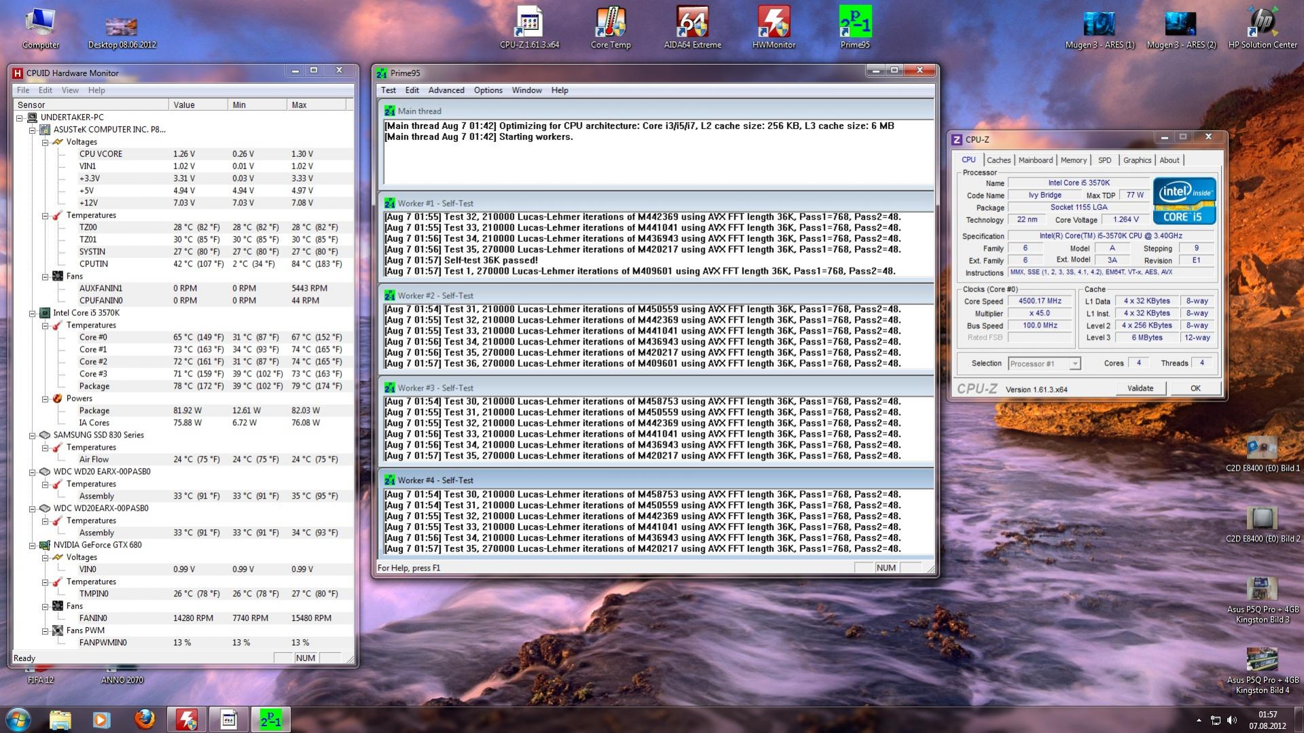
Task: Launch the CPU-Z 1.61.3.x64 desktop shortcut
Action: (x=529, y=27)
